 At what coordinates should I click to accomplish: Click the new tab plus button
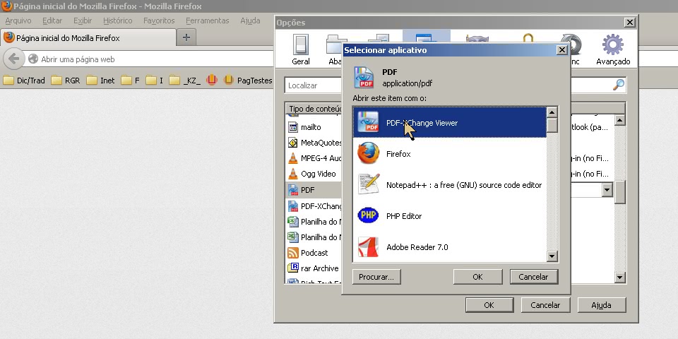pos(186,37)
